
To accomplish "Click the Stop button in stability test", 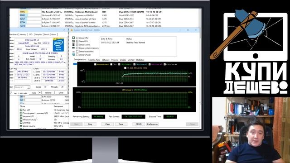I will click(x=90, y=124).
